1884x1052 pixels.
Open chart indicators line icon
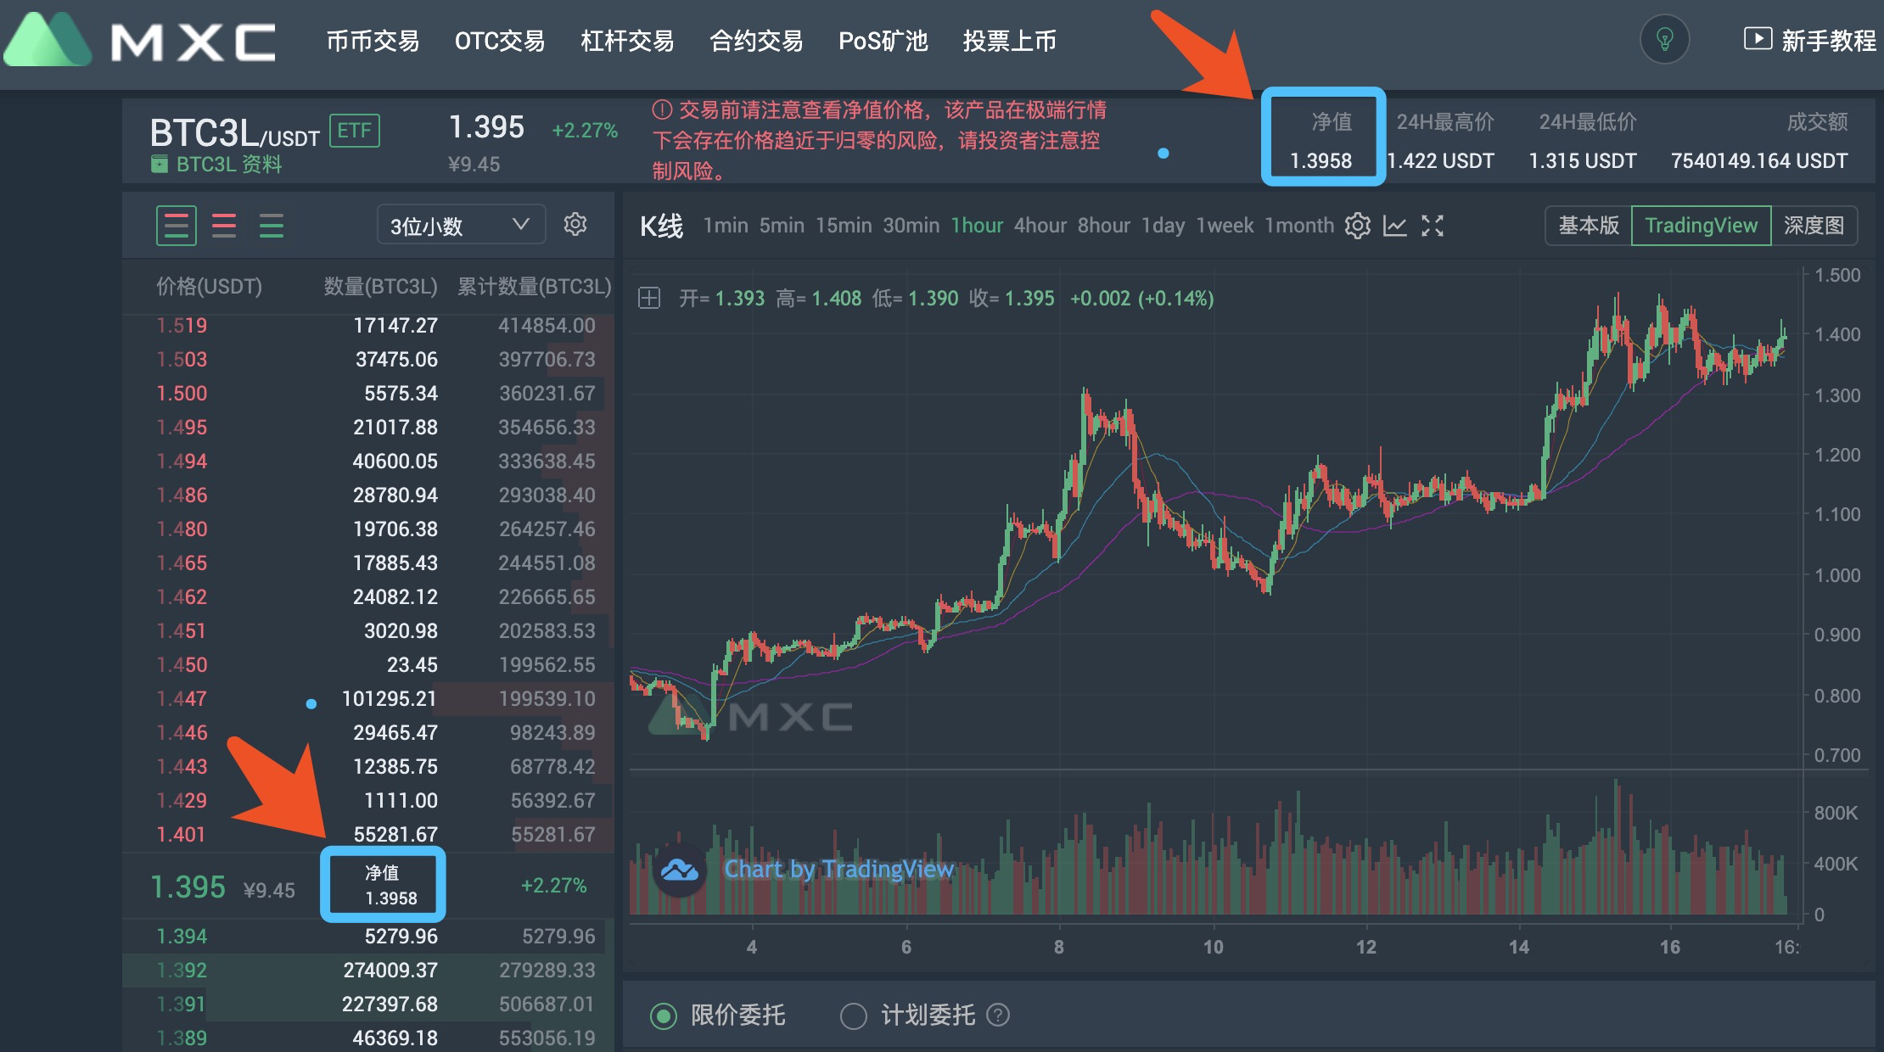1395,226
